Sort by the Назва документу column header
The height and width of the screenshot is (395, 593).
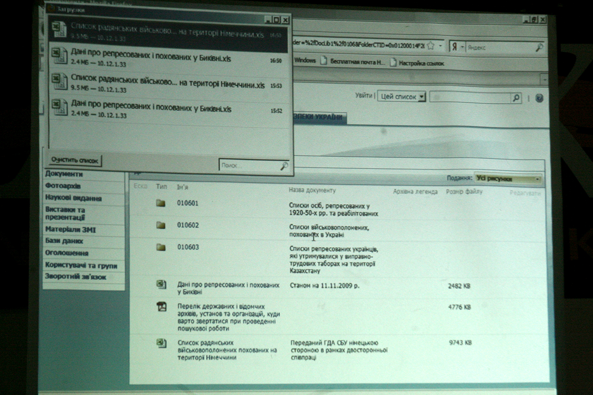pos(312,191)
